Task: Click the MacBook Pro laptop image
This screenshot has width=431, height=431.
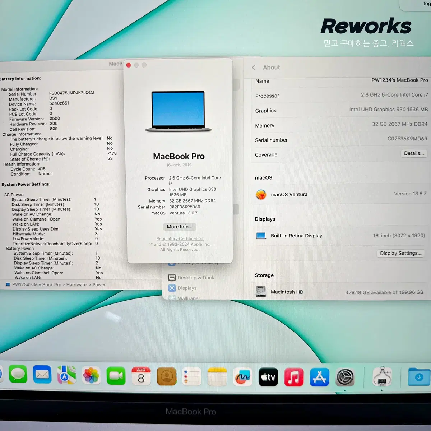Action: [x=179, y=112]
